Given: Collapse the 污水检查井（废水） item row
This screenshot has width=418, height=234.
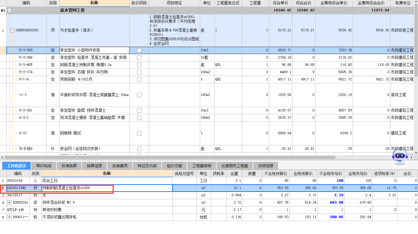Looking at the screenshot, I should click(12, 30).
